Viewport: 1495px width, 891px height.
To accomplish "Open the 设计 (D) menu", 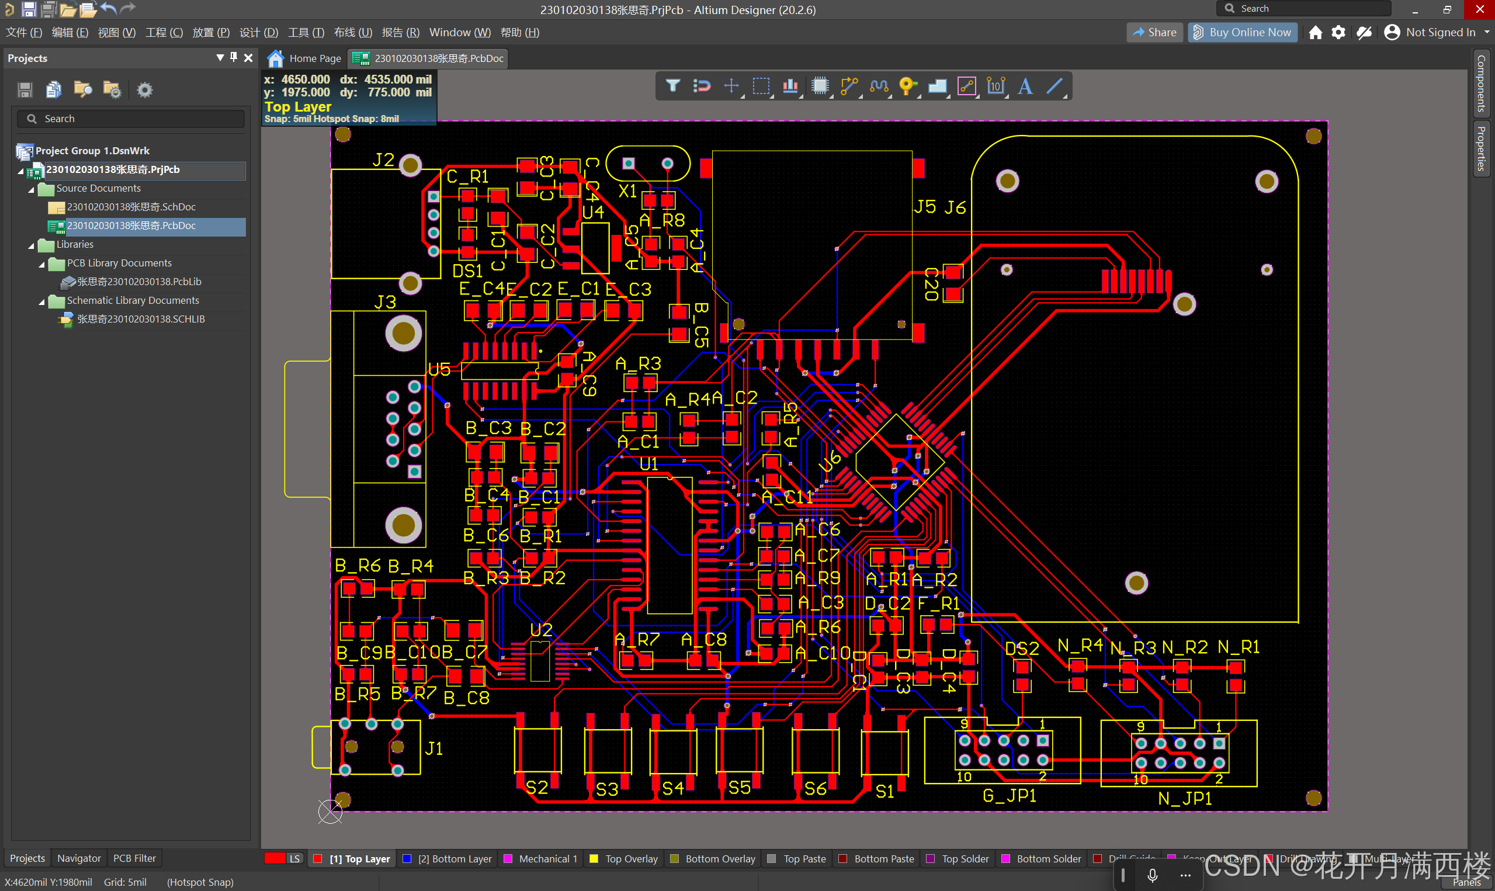I will tap(258, 32).
